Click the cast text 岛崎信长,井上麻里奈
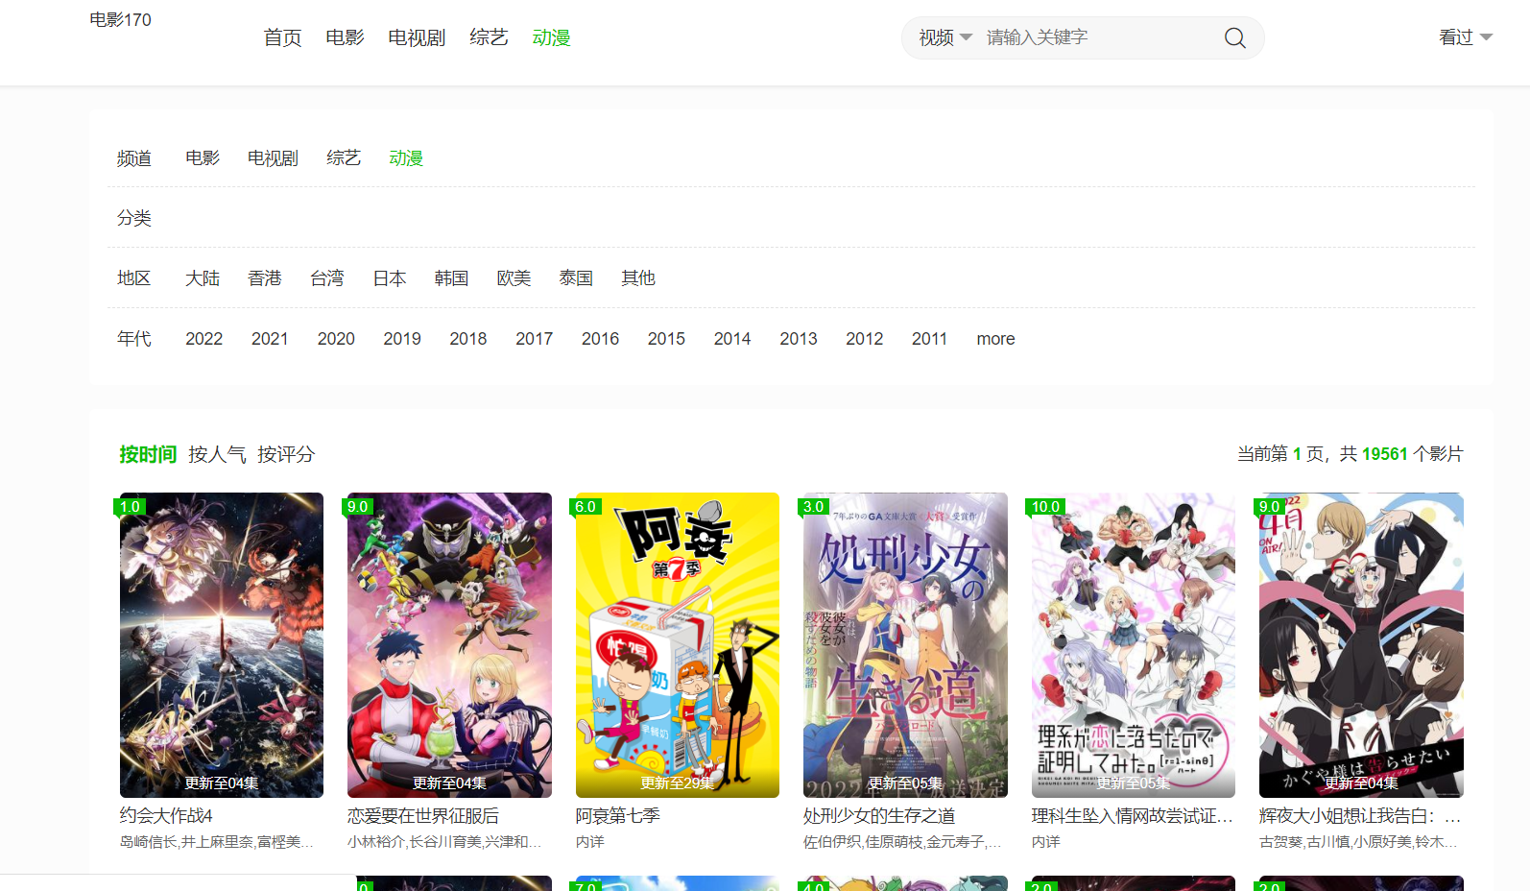The image size is (1530, 891). tap(216, 842)
